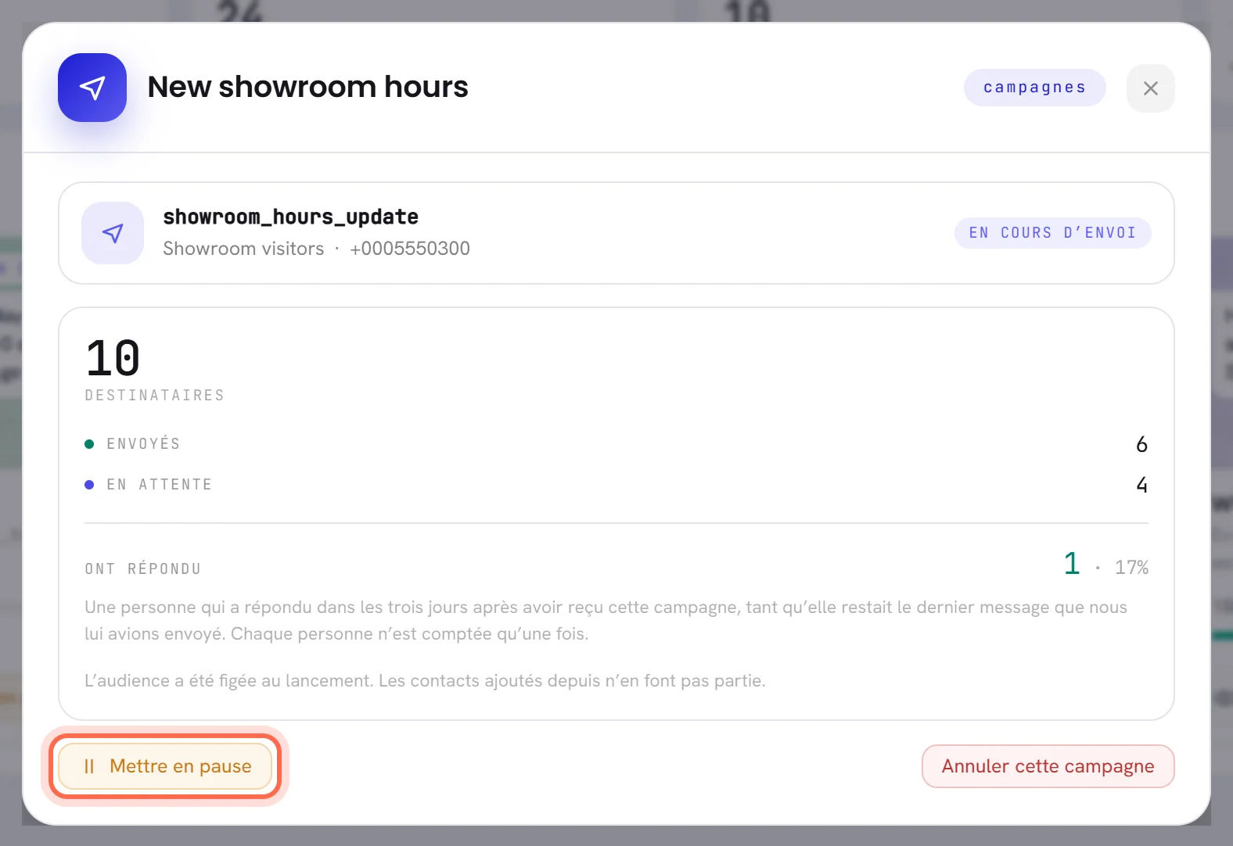The width and height of the screenshot is (1233, 846).
Task: Click "Annuler cette campagne" button
Action: [x=1048, y=766]
